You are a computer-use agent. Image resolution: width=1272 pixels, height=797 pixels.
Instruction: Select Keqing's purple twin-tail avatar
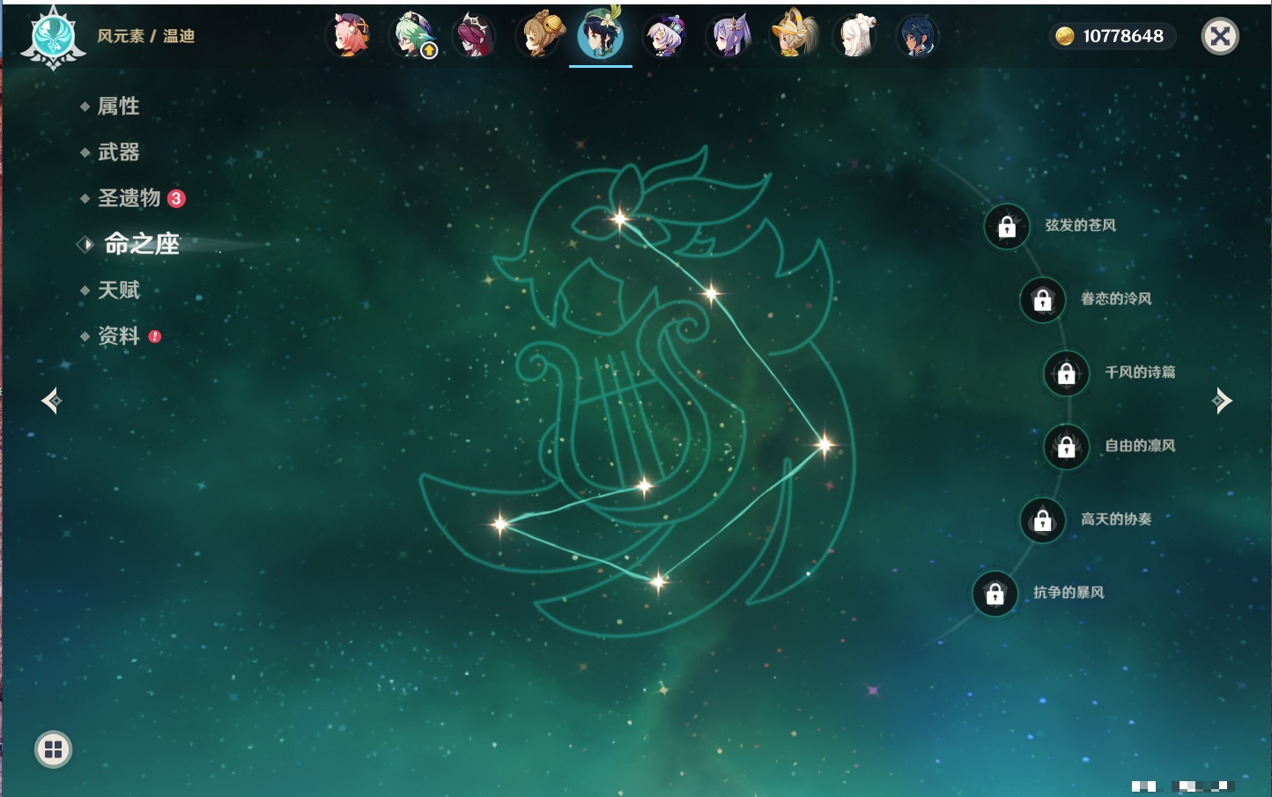(728, 36)
